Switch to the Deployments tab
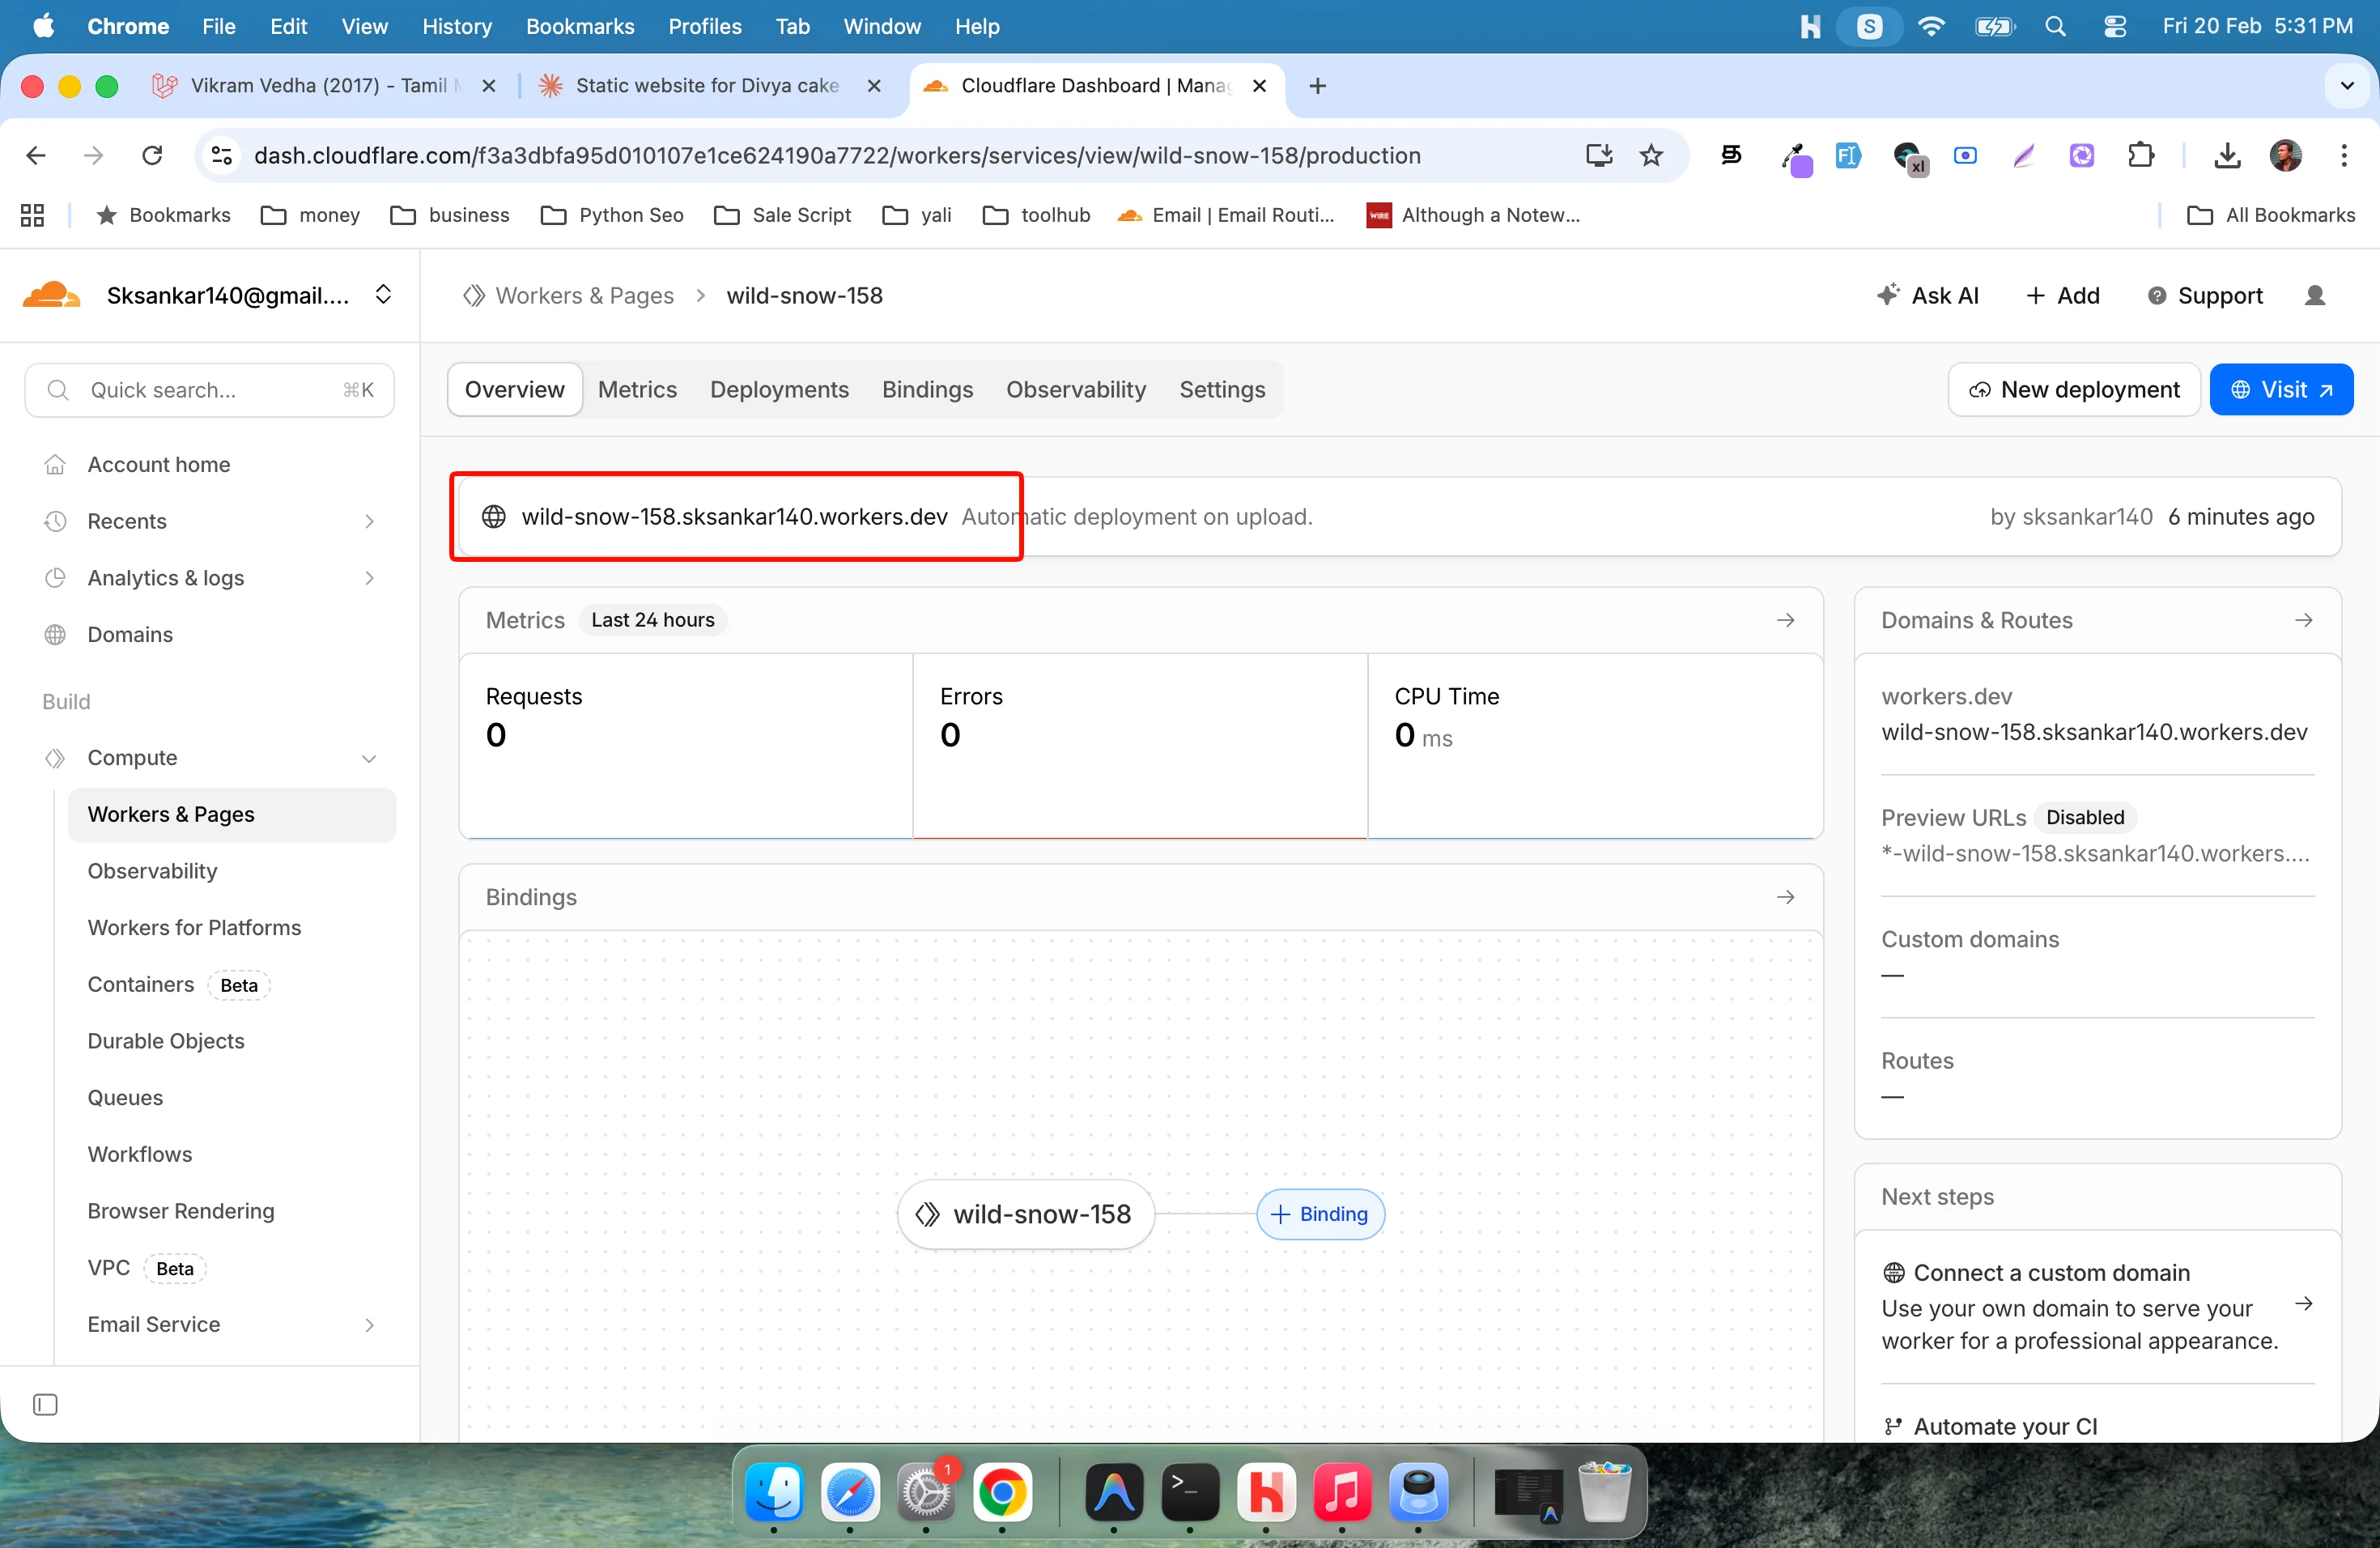 click(779, 389)
